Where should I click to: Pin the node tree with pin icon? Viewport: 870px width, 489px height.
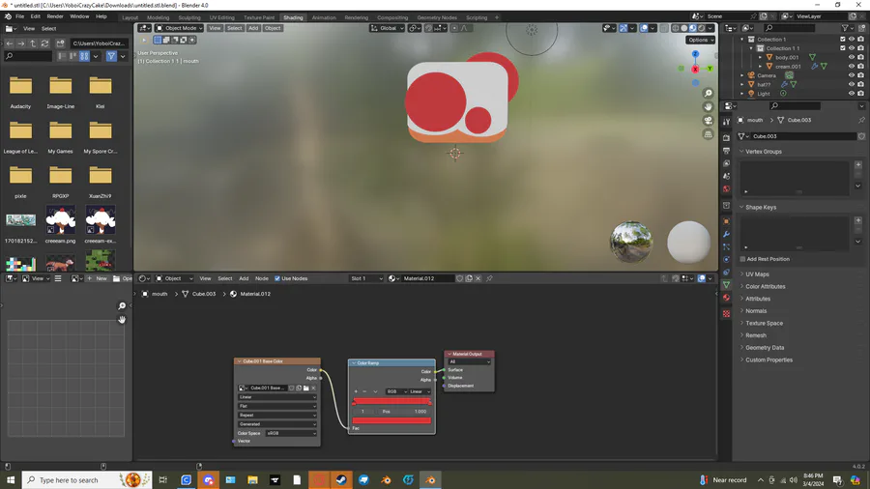pos(489,278)
